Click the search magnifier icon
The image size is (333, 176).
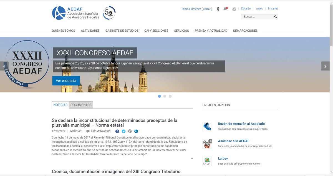point(276,17)
